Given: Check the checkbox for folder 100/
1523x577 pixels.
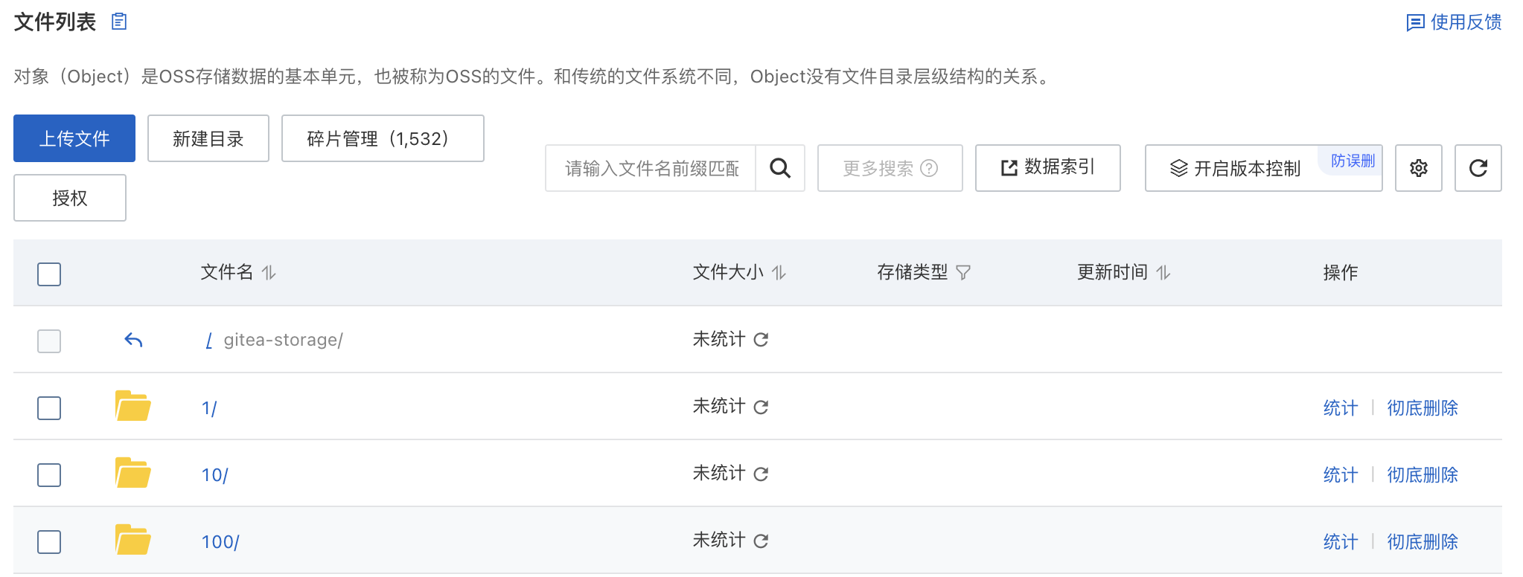Looking at the screenshot, I should point(48,542).
